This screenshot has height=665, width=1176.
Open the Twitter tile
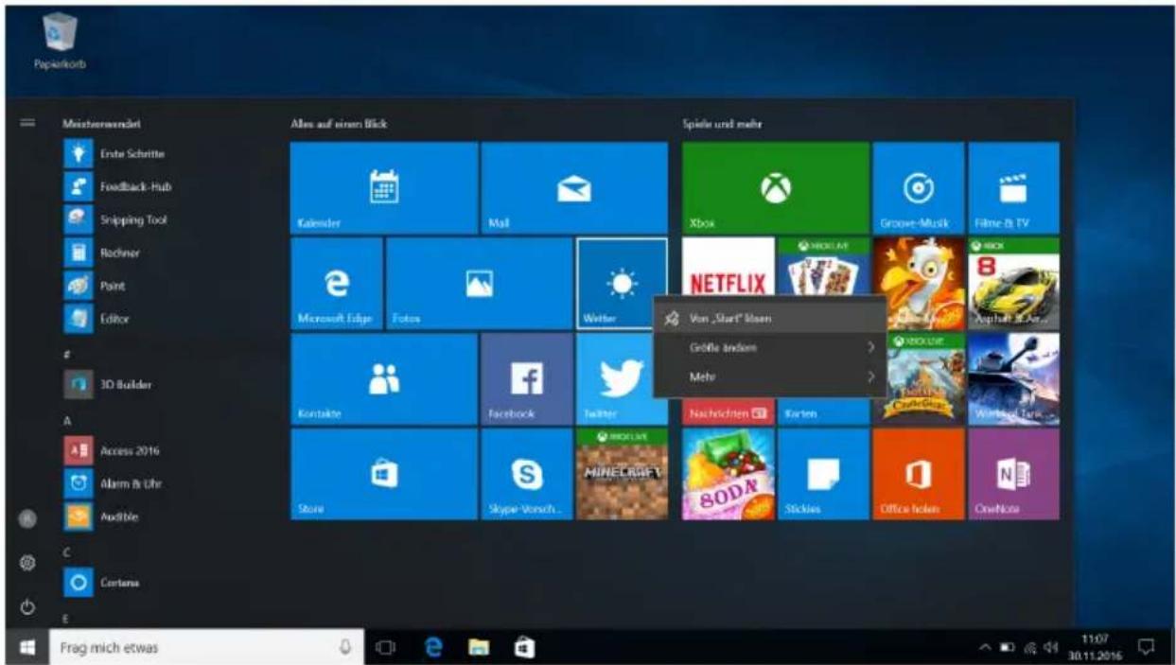[614, 378]
